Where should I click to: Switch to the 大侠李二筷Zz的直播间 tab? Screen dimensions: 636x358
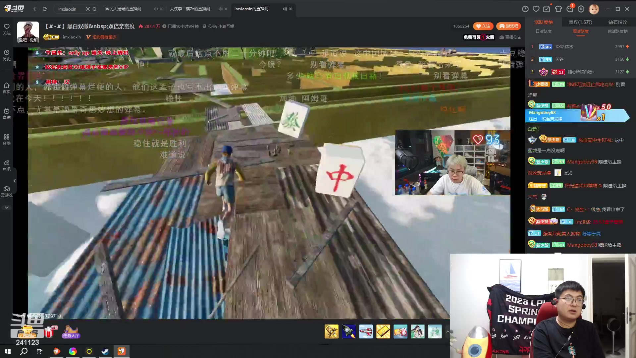pyautogui.click(x=190, y=9)
